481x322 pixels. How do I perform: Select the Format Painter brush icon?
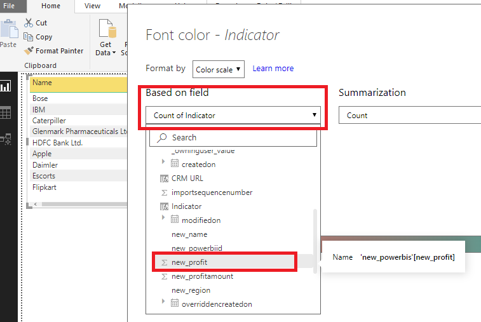tap(29, 51)
